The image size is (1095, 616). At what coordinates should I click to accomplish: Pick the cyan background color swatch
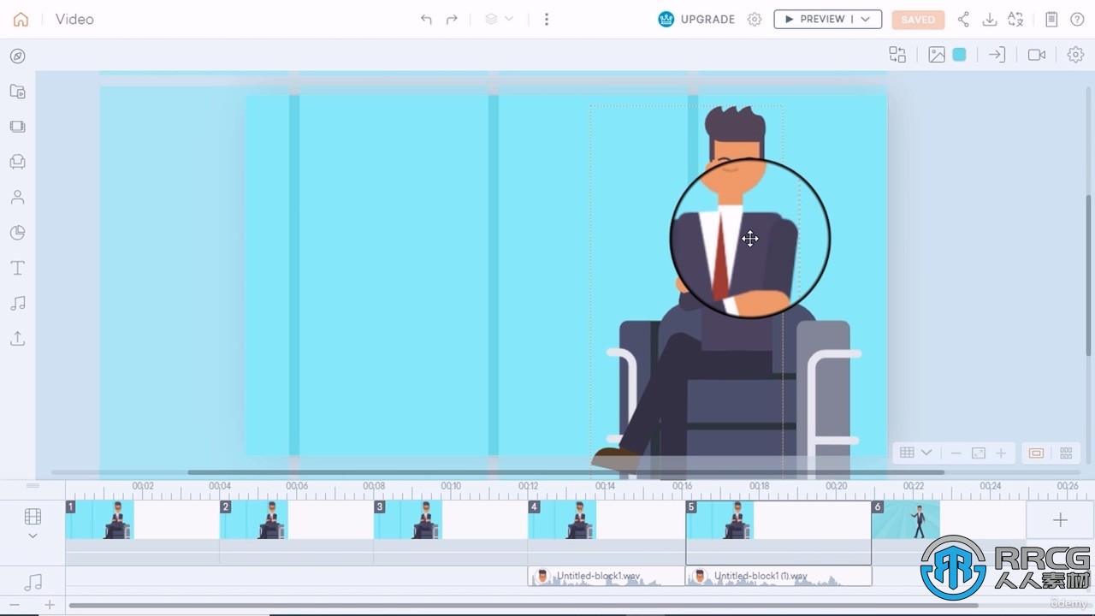[960, 55]
